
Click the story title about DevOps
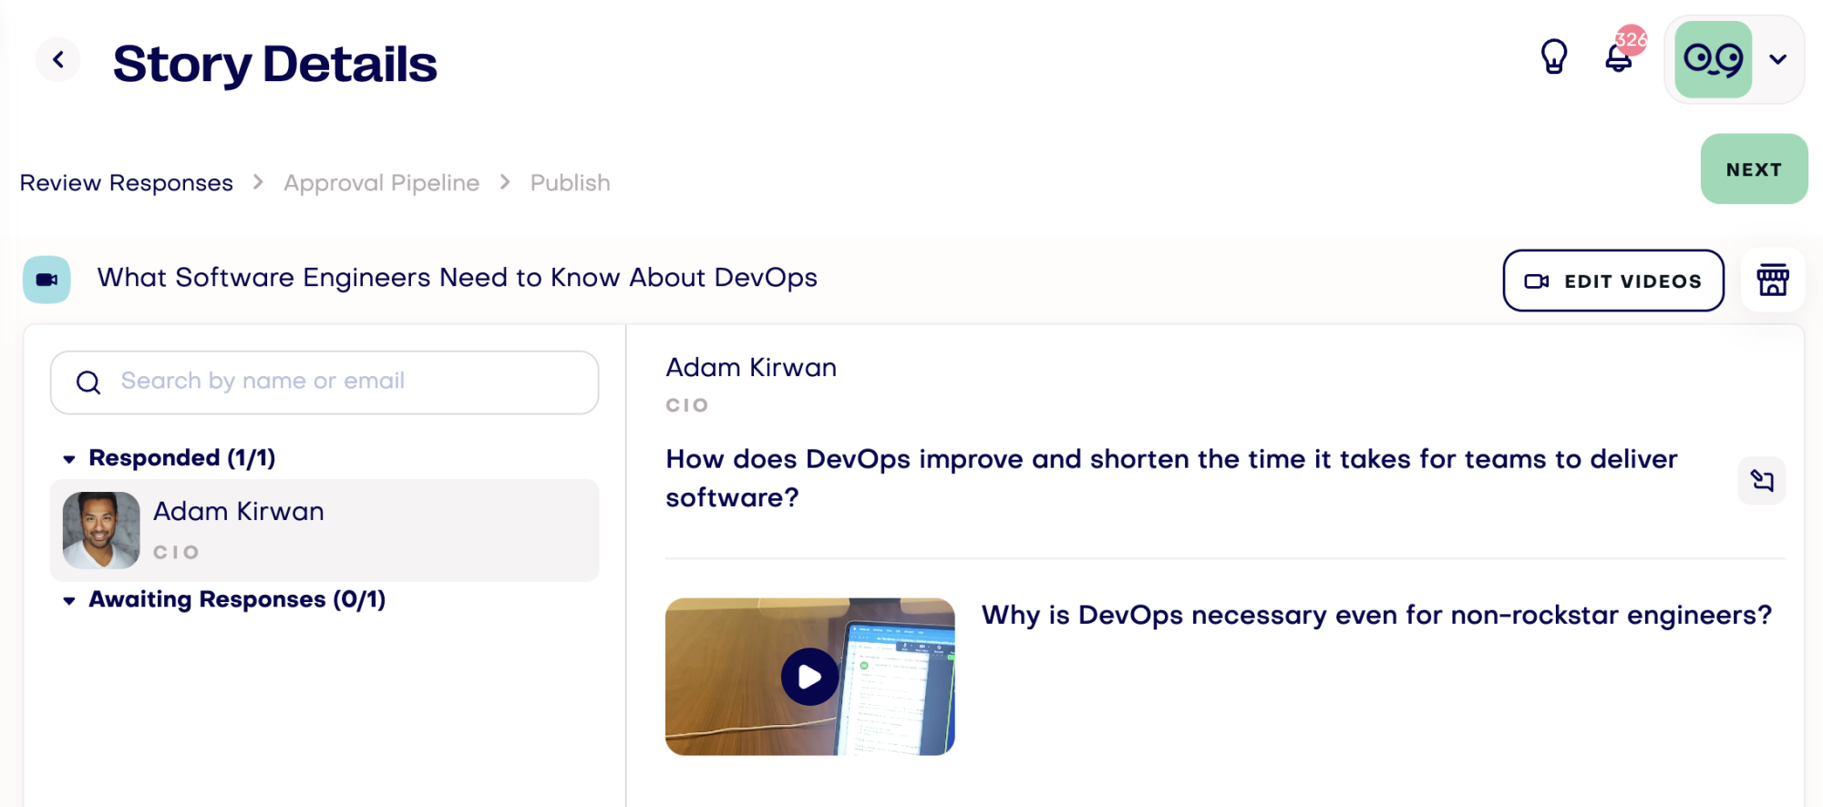458,278
